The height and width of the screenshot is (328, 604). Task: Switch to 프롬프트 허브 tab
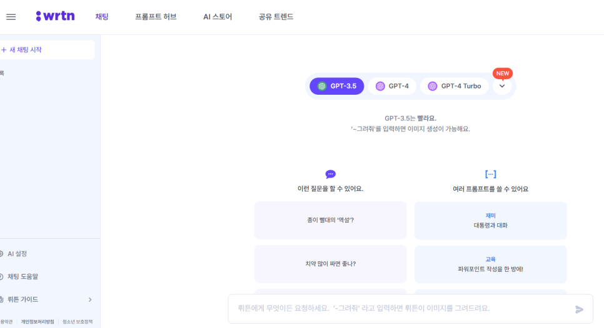[x=156, y=17]
